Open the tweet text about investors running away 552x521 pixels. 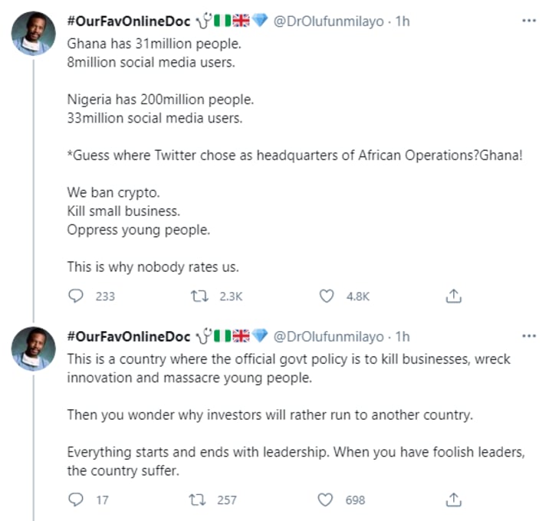tap(270, 415)
